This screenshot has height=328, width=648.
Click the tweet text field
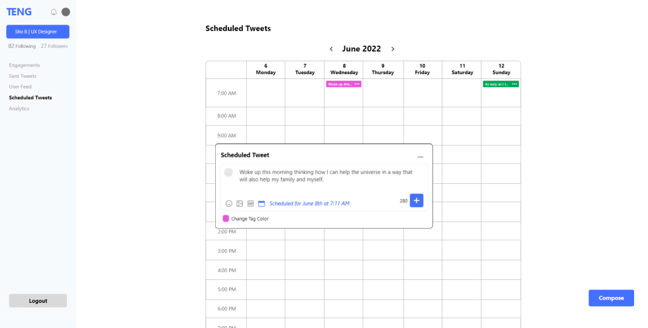coord(326,176)
